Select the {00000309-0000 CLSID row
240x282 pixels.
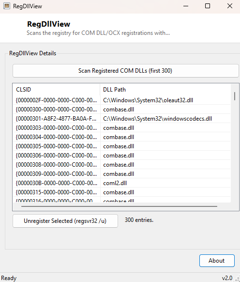click(122, 174)
